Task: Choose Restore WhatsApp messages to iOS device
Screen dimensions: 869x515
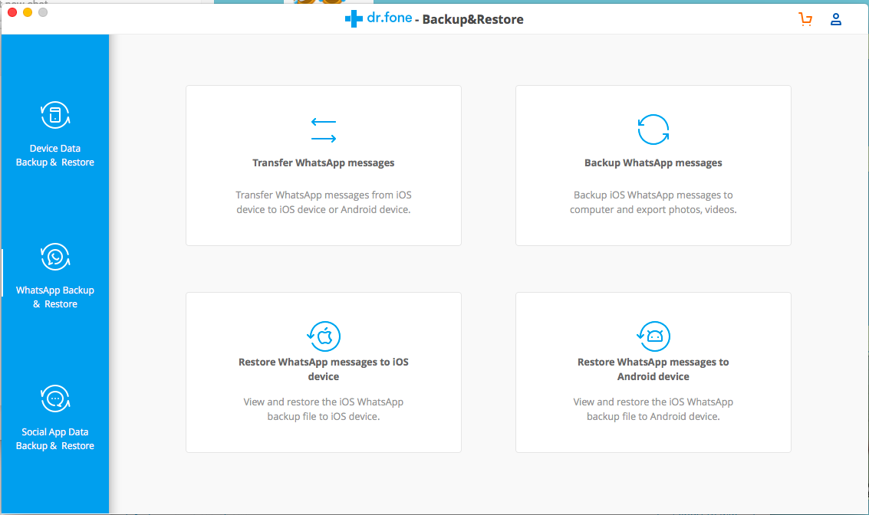Action: 324,369
